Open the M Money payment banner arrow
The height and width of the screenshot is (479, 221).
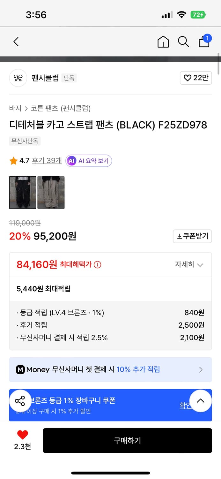click(x=201, y=369)
